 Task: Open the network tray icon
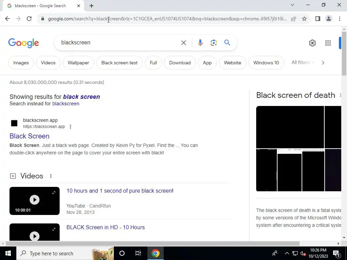(295, 253)
